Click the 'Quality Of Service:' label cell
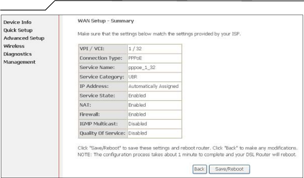The height and width of the screenshot is (178, 304). [103, 133]
